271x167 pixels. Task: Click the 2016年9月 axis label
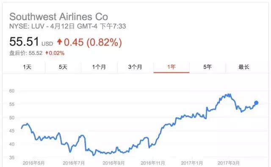point(114,163)
